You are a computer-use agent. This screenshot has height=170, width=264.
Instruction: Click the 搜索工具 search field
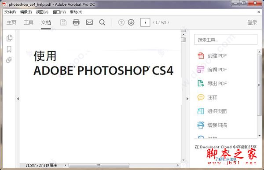point(226,40)
